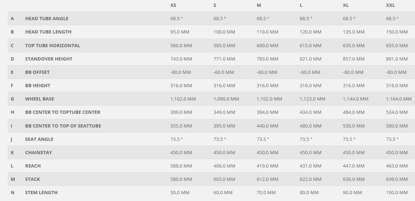The image size is (415, 201).
Task: Click the 743.0 MM standover height value
Action: [x=181, y=59]
